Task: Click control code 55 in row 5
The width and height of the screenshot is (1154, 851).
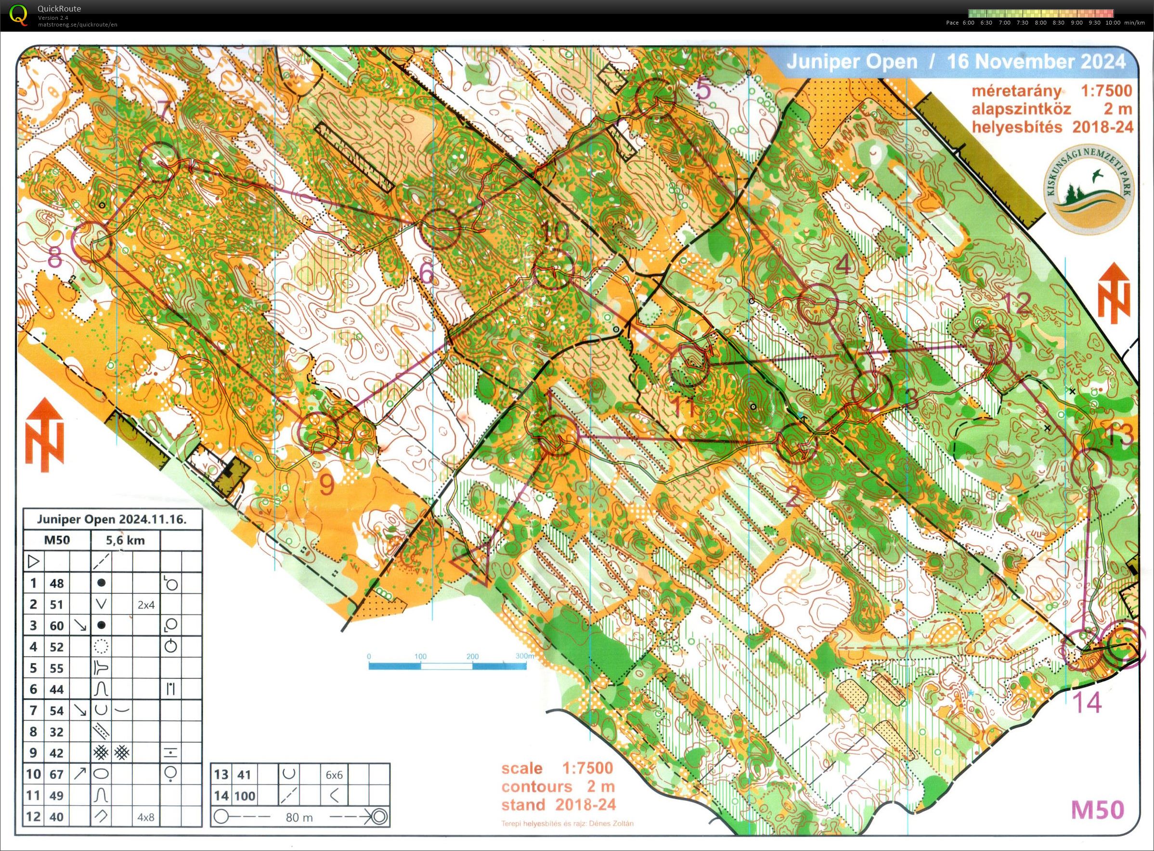Action: point(57,668)
